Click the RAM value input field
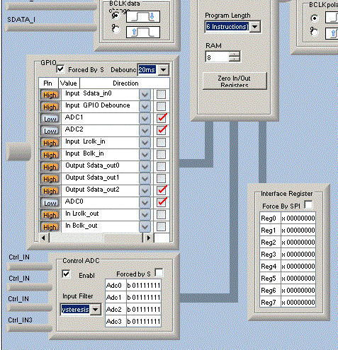Screen dimensions: 338x350 (x=218, y=57)
